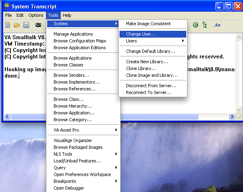Click the Save floppy disk toolbar icon

coord(26,25)
